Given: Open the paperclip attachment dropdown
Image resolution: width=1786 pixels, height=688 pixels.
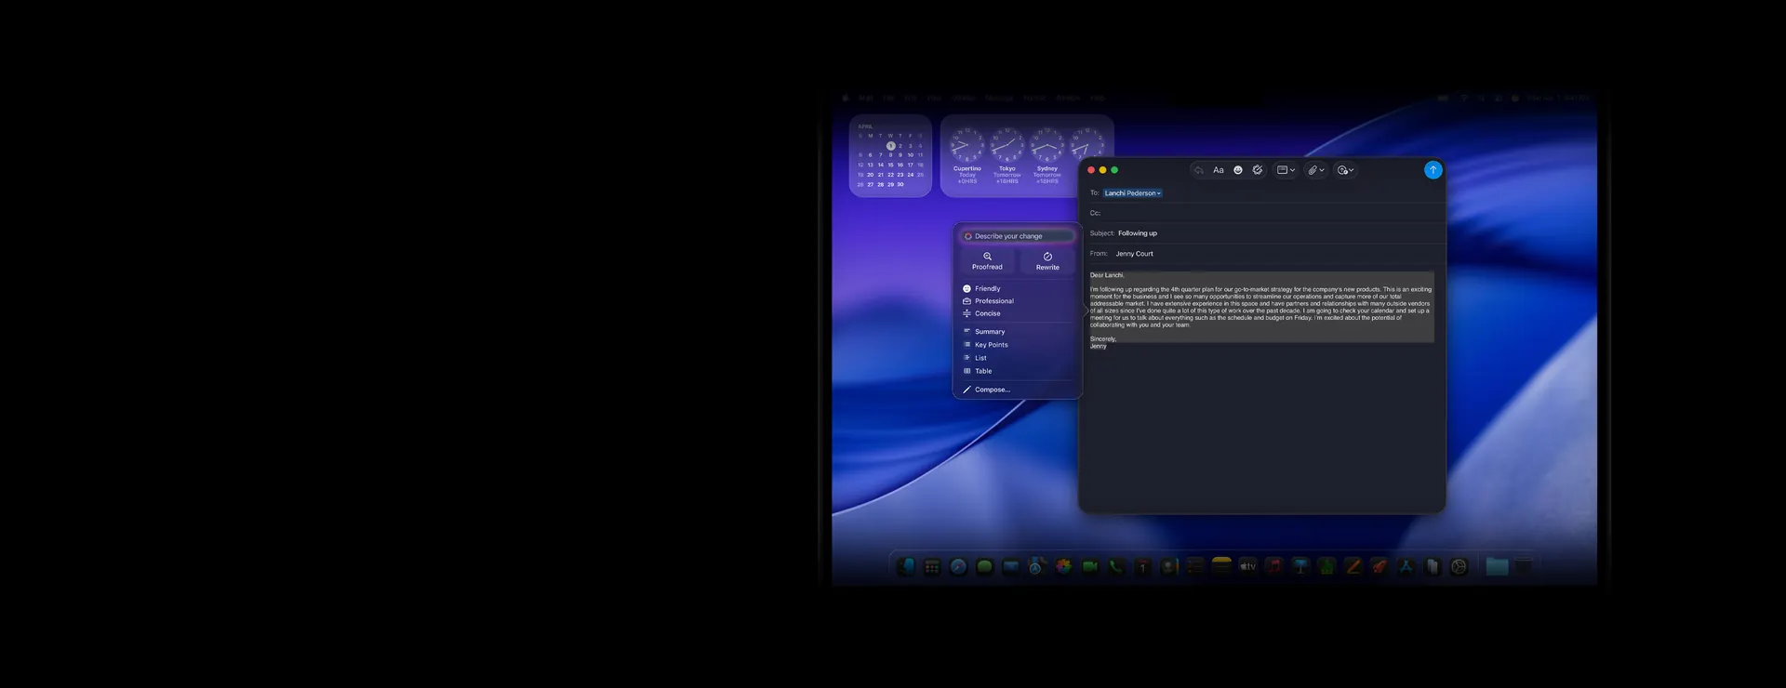Looking at the screenshot, I should [1315, 170].
